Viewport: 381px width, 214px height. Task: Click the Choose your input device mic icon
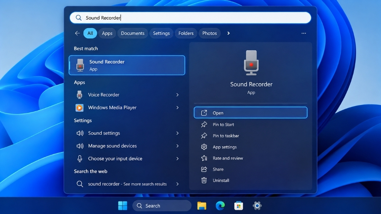coord(80,159)
